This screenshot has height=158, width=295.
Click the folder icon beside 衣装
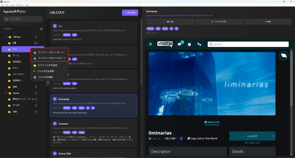(x=9, y=112)
